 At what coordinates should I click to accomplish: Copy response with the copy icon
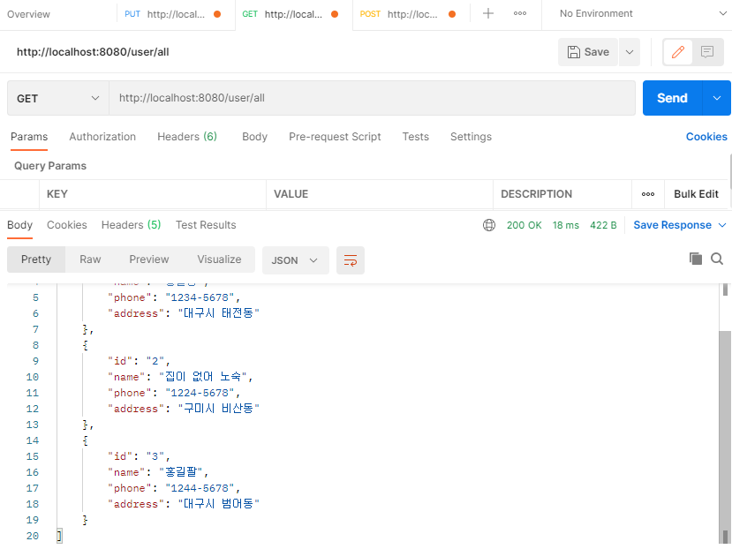tap(696, 259)
